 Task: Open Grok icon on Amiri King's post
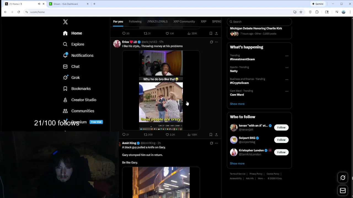coord(212,143)
